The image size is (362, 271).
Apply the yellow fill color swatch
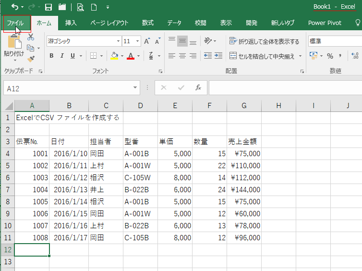point(114,56)
